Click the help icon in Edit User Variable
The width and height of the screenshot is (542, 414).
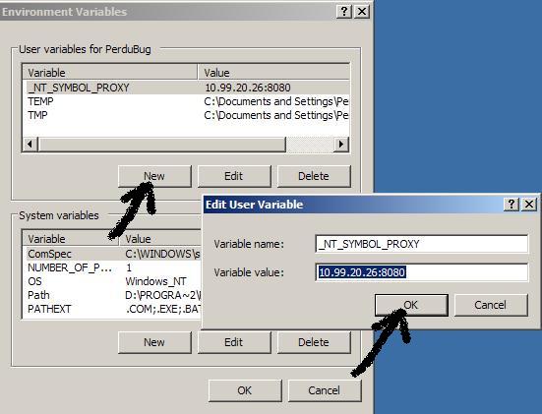(512, 205)
